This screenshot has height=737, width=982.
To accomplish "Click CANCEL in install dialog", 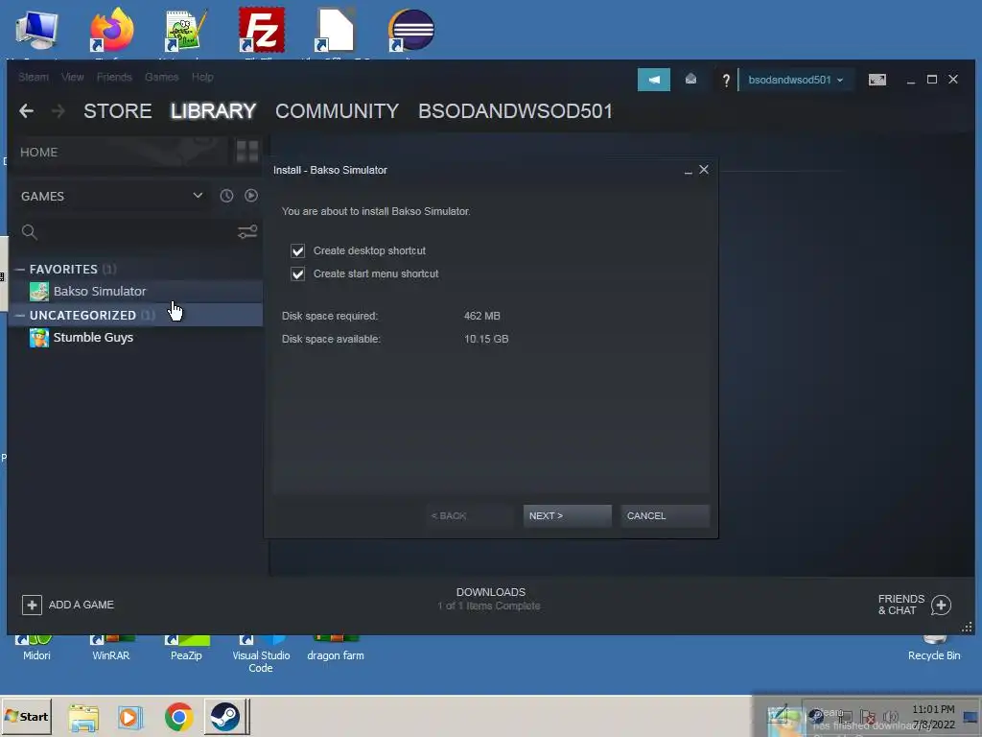I will [666, 515].
